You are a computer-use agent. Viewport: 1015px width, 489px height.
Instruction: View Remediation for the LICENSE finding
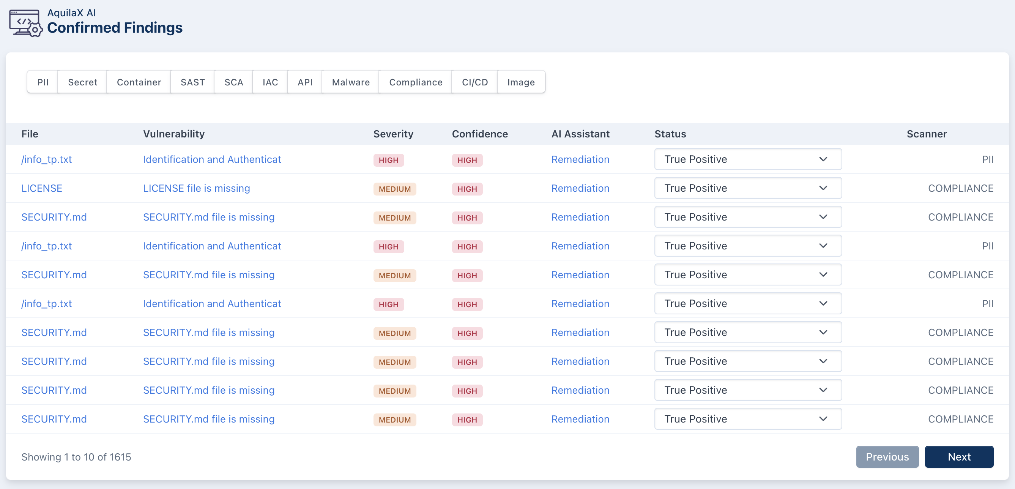580,188
